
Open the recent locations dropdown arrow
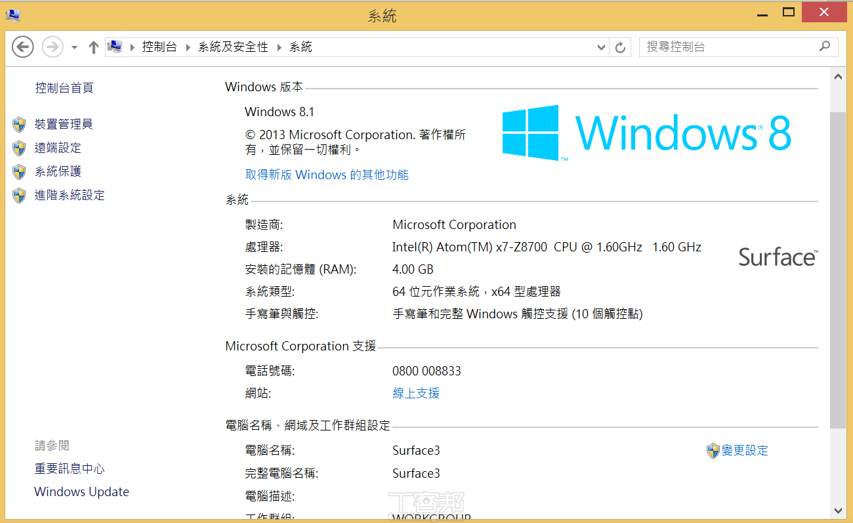tap(74, 47)
